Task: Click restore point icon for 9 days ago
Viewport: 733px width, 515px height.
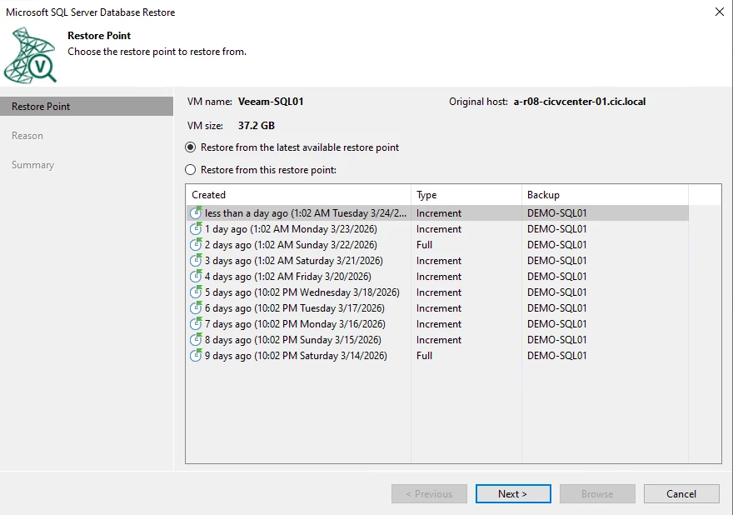Action: point(196,356)
